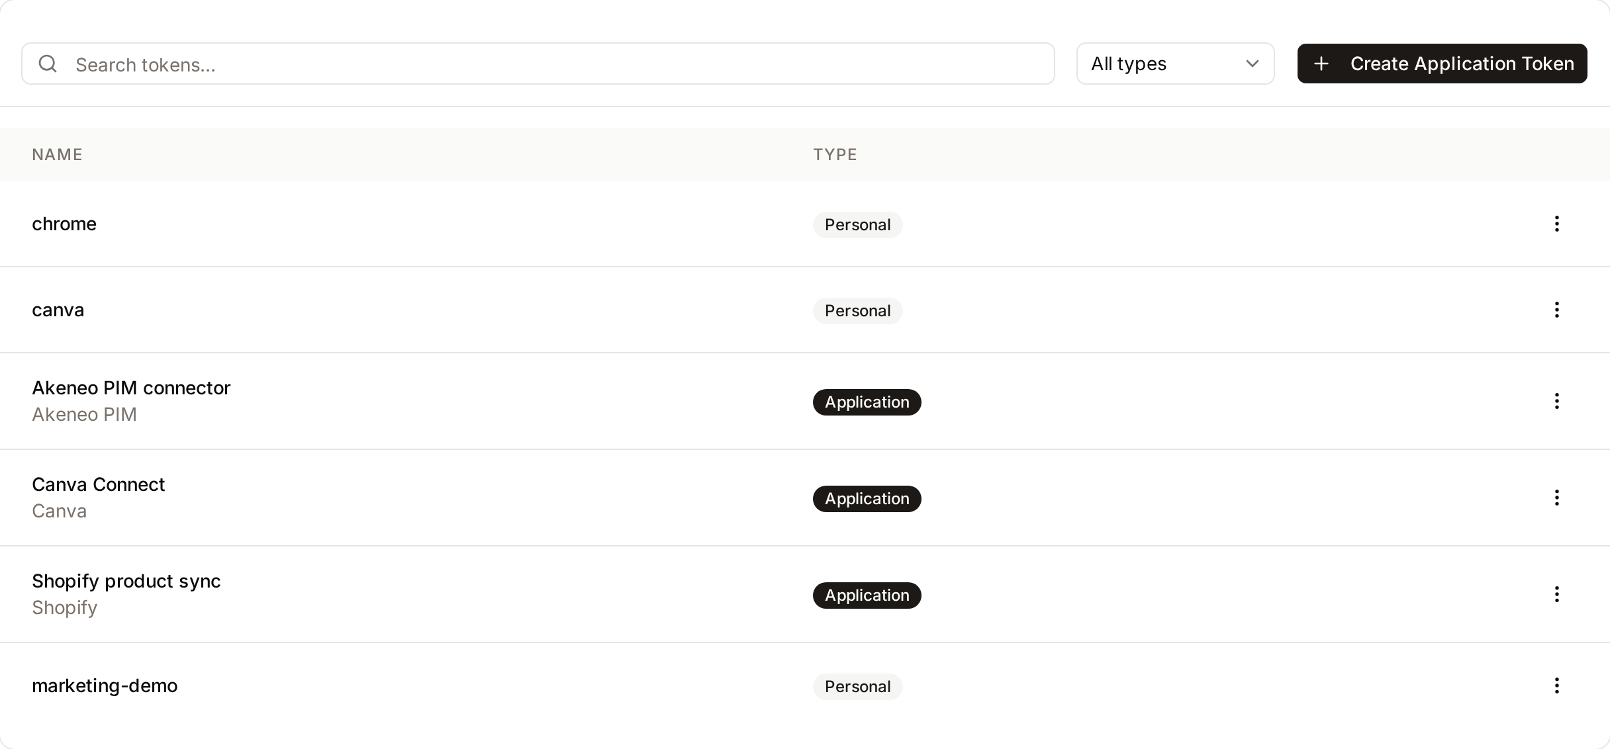Open Akeneo PIM connector row options

1556,401
